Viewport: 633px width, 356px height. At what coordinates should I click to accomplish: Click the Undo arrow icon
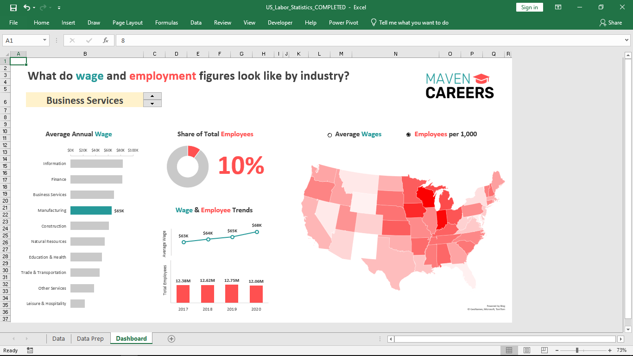pos(27,7)
